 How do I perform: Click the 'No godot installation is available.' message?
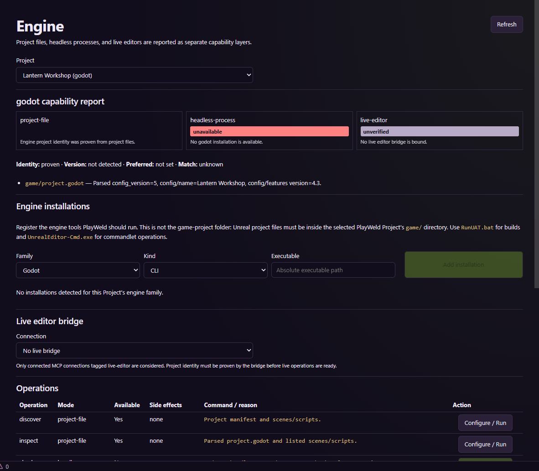[x=227, y=142]
